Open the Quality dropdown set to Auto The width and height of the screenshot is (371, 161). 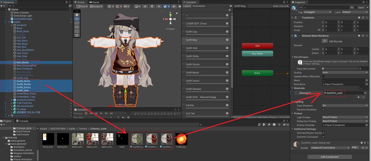[x=345, y=73]
